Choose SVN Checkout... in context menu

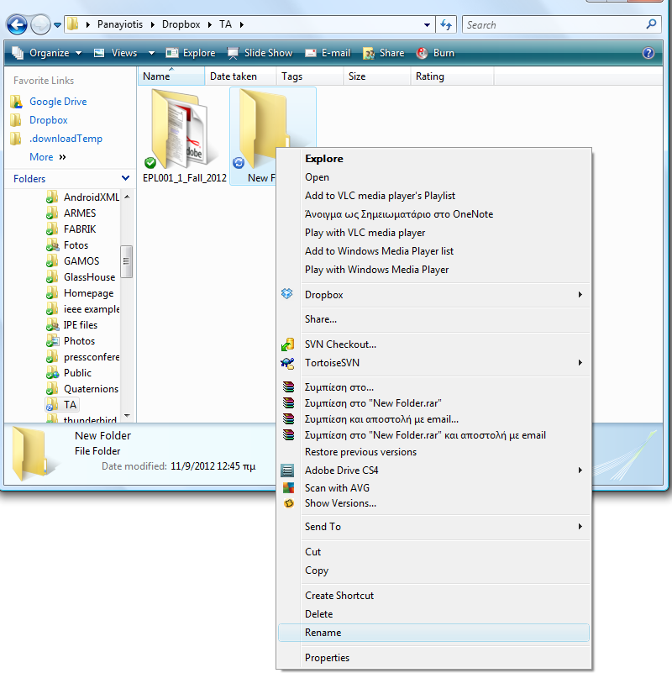coord(433,344)
